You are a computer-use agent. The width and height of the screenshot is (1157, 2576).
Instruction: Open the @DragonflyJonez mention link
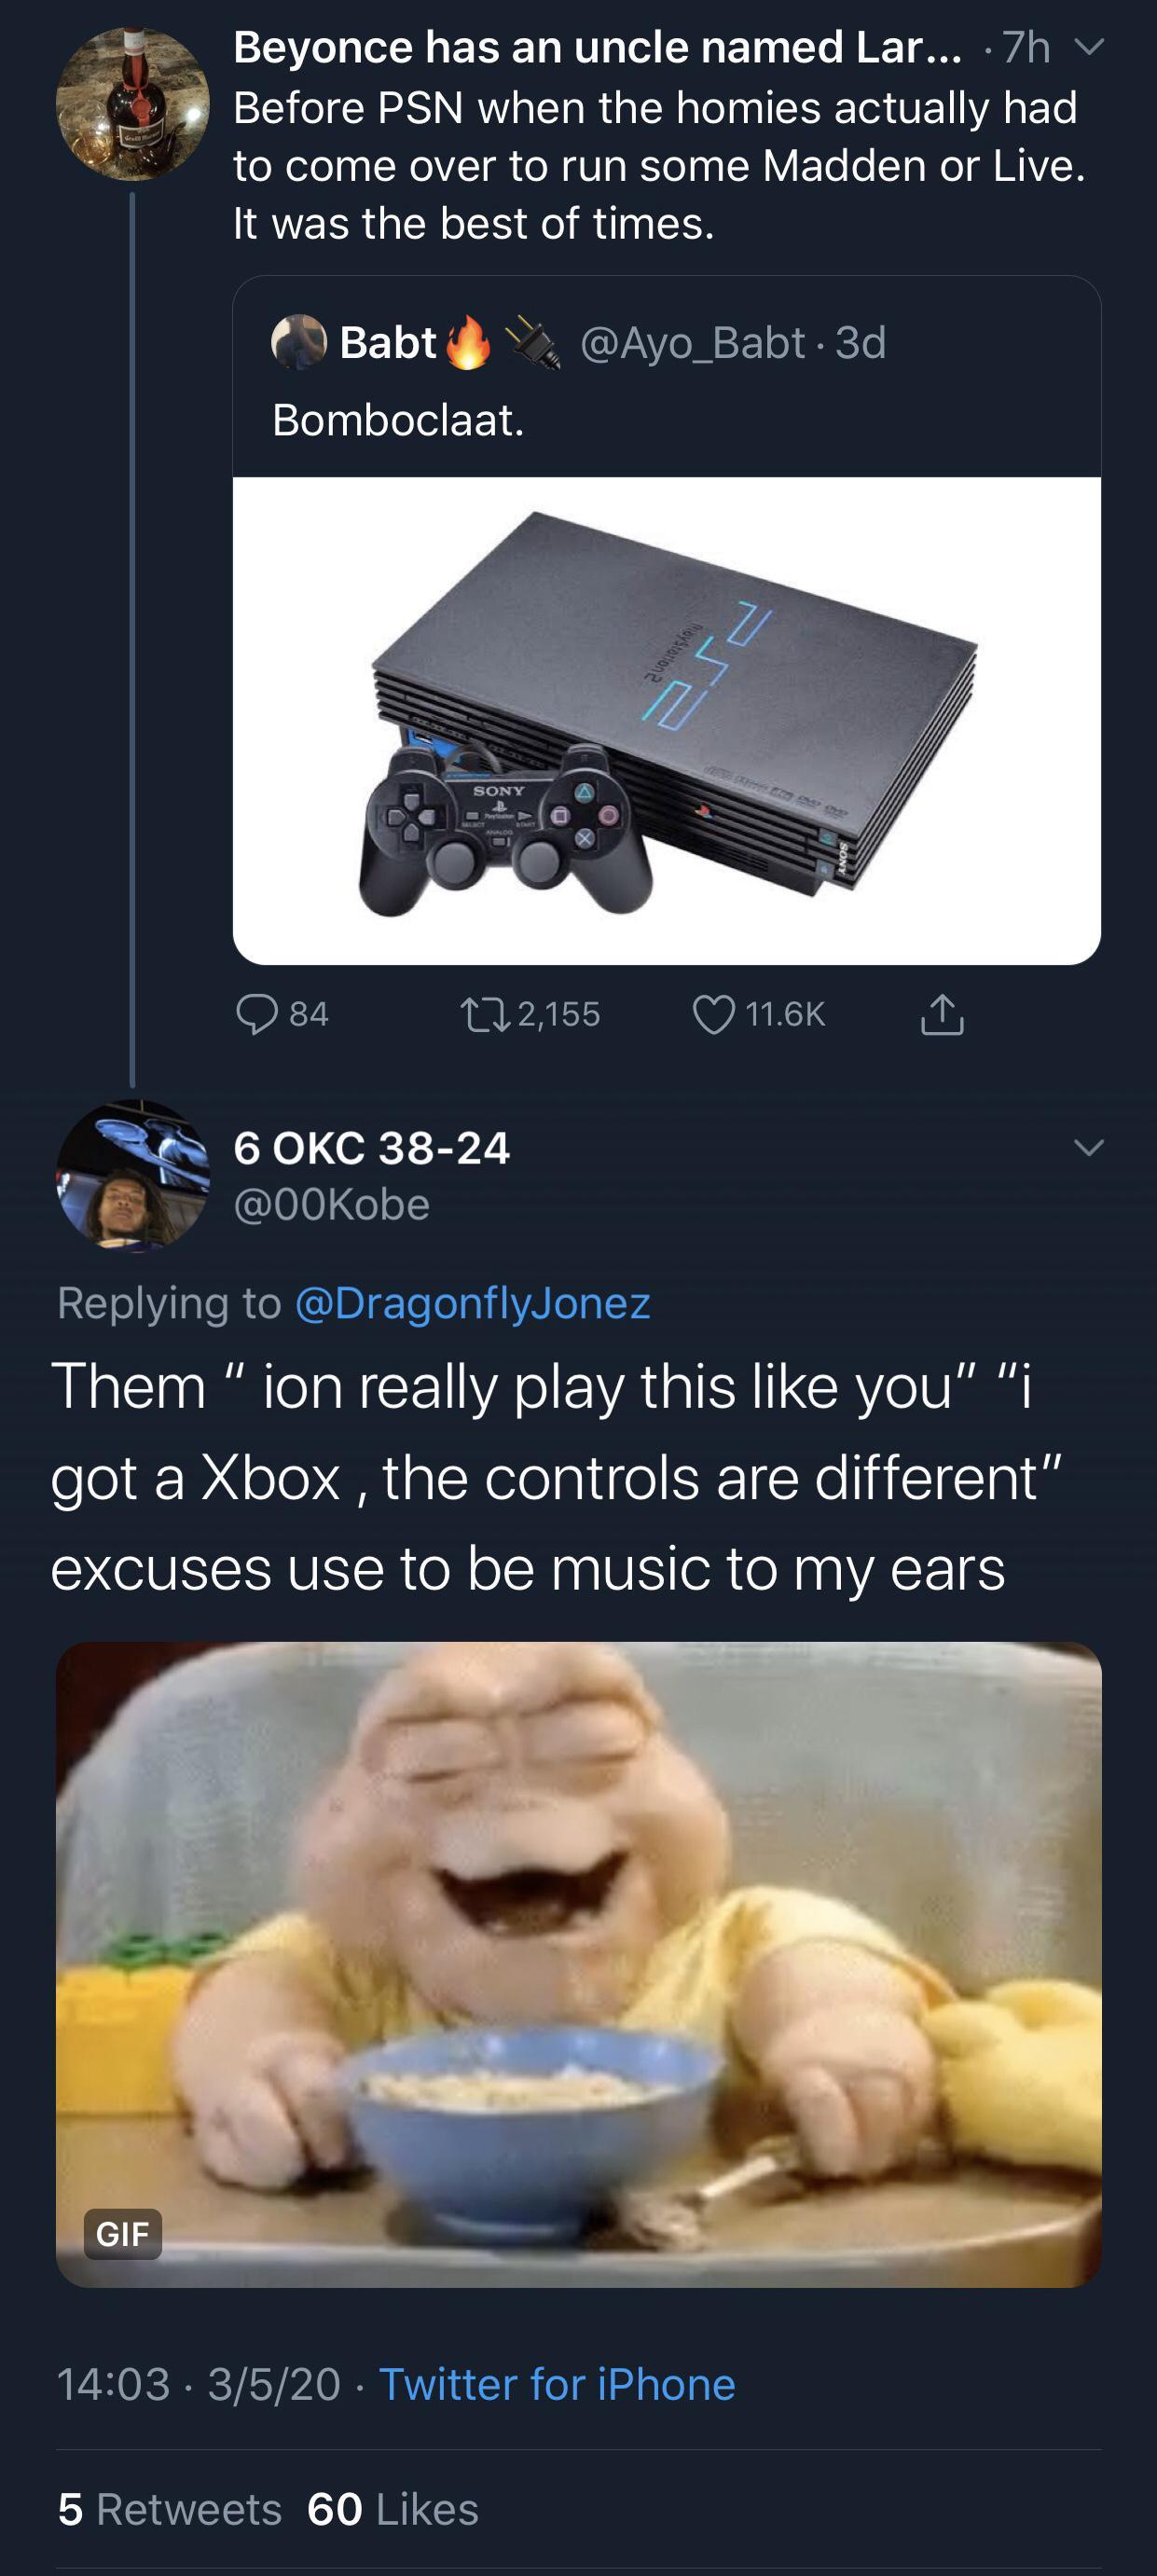point(472,1302)
